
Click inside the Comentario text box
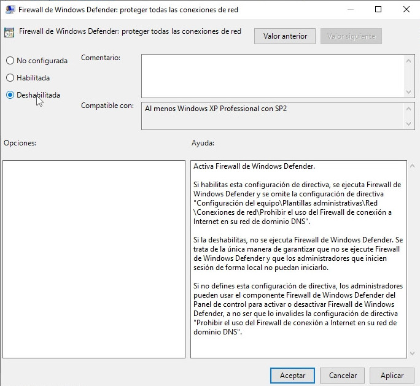tap(273, 75)
